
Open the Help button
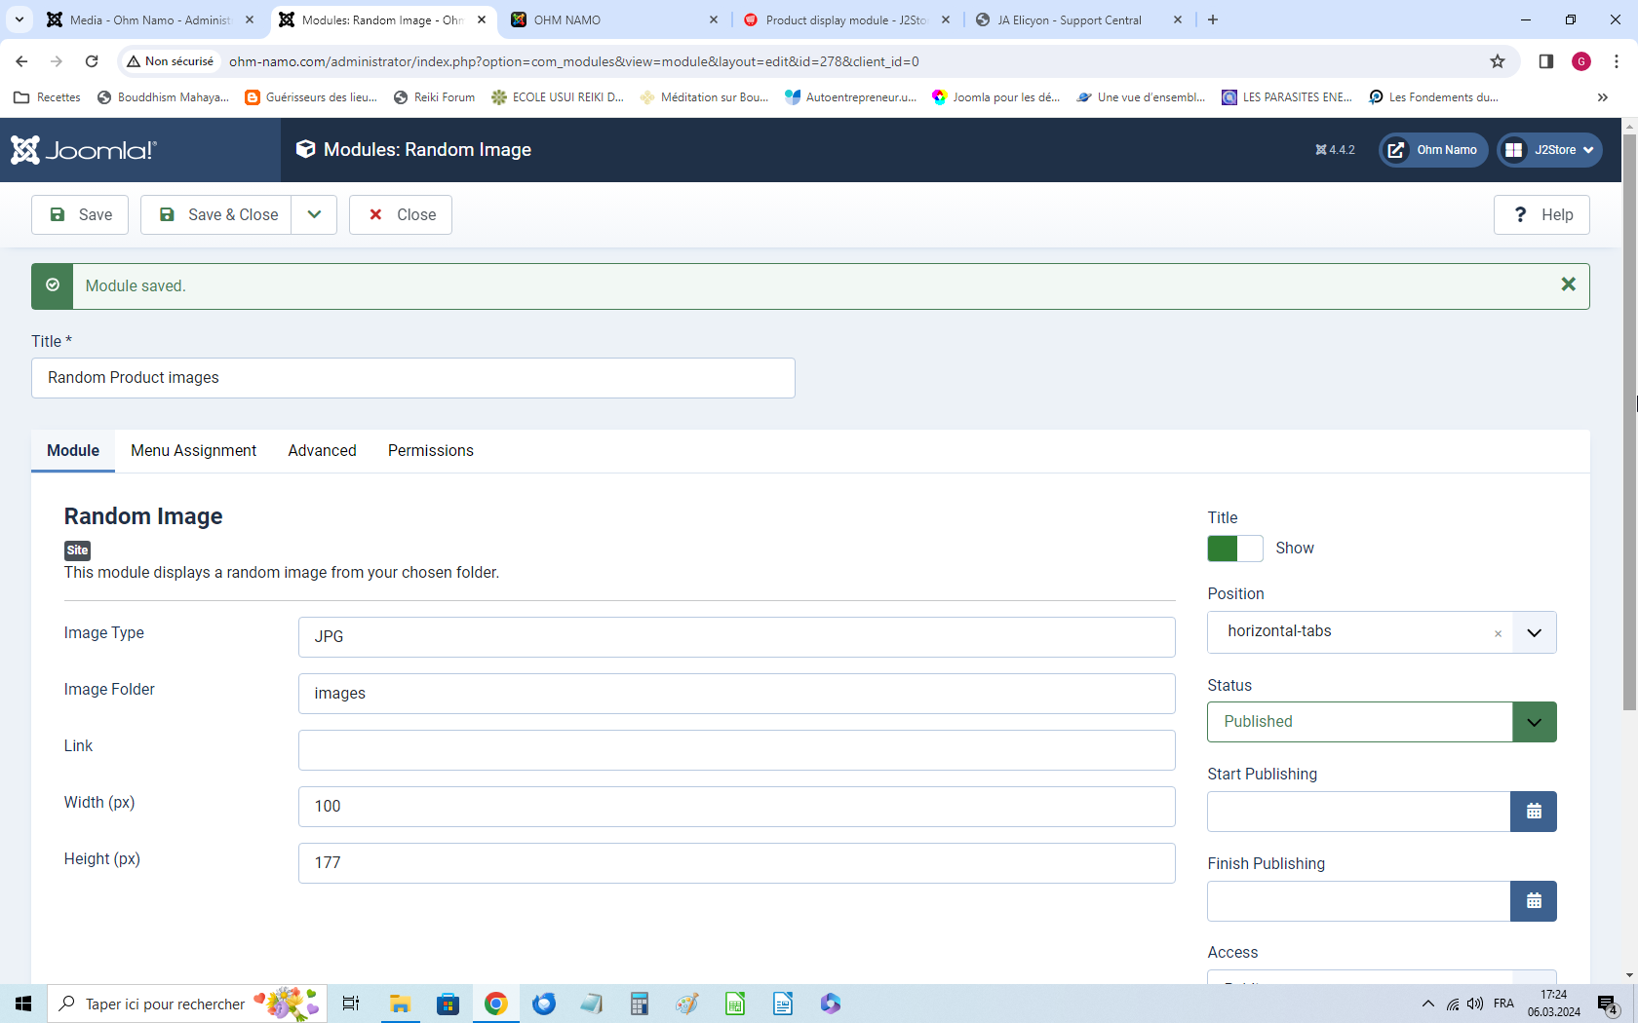(x=1541, y=214)
